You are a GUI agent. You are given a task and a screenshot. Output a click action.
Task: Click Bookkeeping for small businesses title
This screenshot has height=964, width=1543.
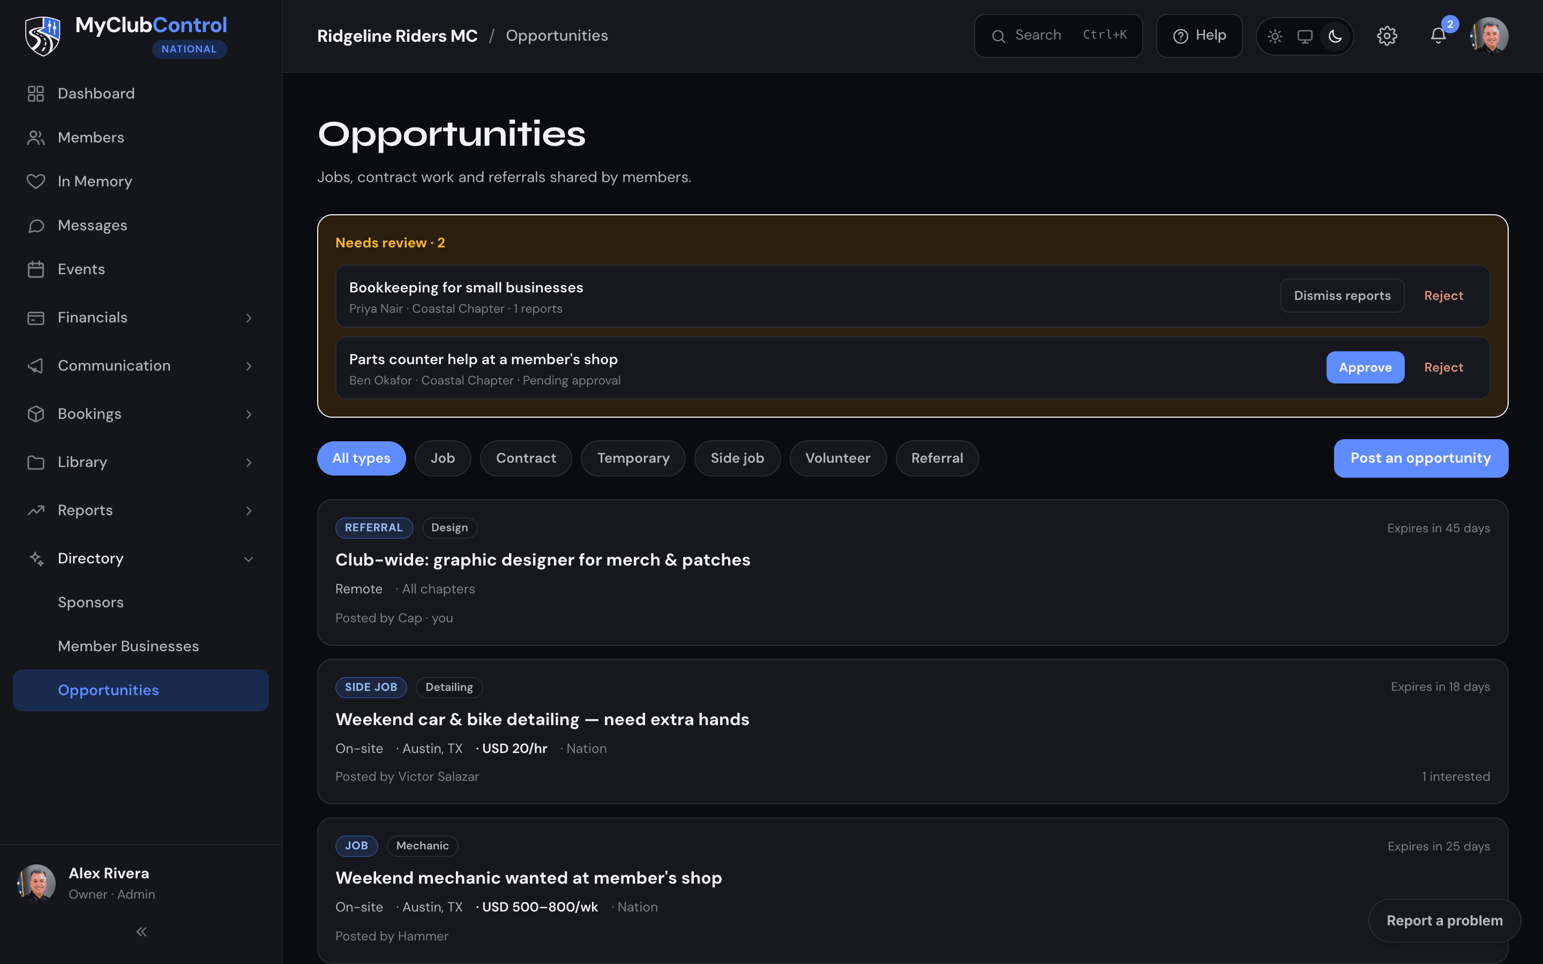[x=466, y=288]
